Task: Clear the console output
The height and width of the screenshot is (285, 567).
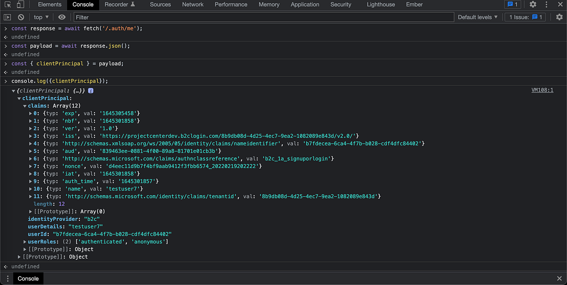Action: point(20,17)
